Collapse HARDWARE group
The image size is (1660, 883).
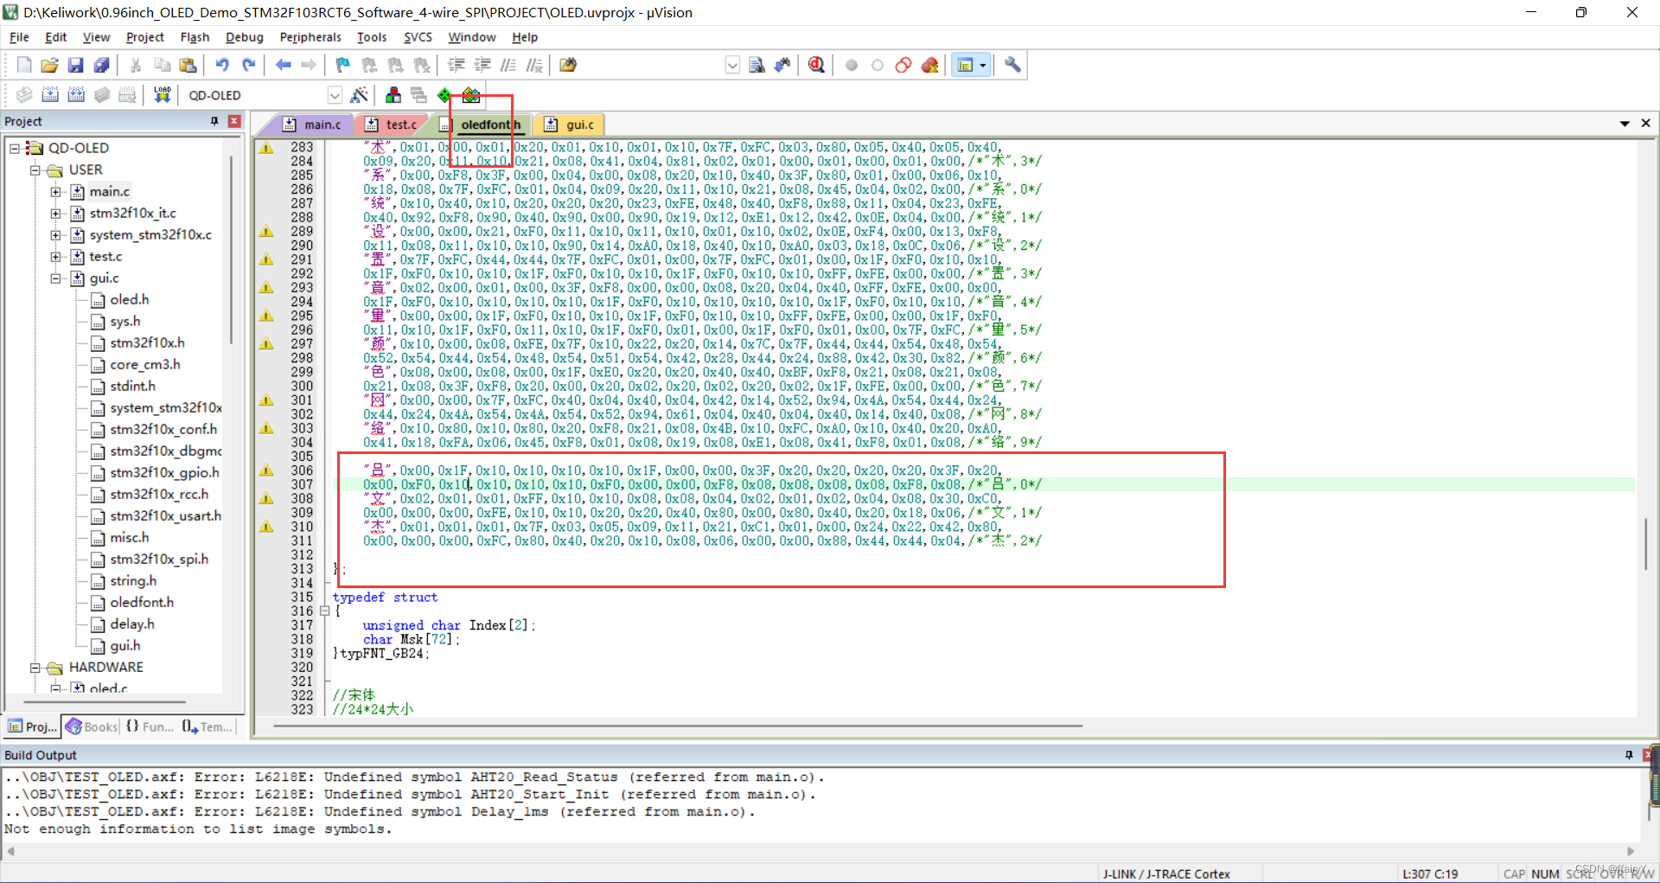click(x=35, y=668)
